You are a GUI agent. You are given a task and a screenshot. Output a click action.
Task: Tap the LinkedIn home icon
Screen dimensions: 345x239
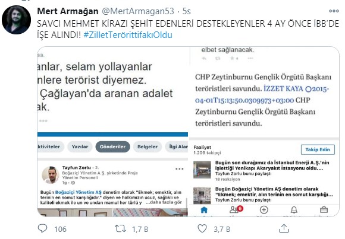click(204, 210)
